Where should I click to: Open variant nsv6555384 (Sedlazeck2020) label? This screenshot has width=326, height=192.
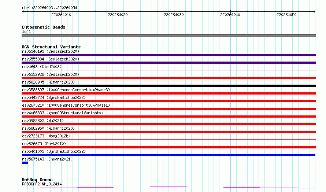click(x=51, y=59)
